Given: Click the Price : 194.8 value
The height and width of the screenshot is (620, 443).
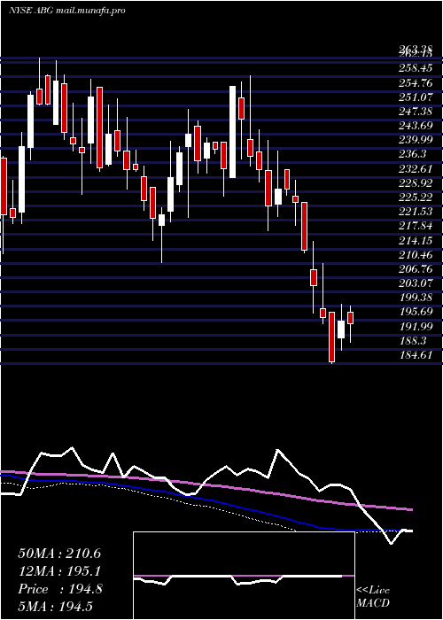Looking at the screenshot, I should (60, 589).
